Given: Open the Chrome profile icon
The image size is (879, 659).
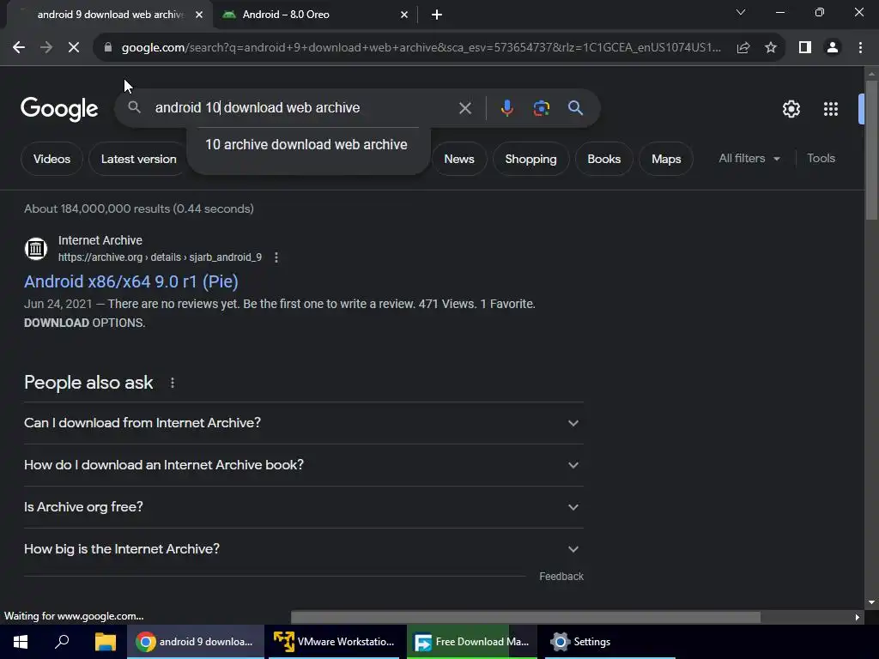Looking at the screenshot, I should [833, 48].
